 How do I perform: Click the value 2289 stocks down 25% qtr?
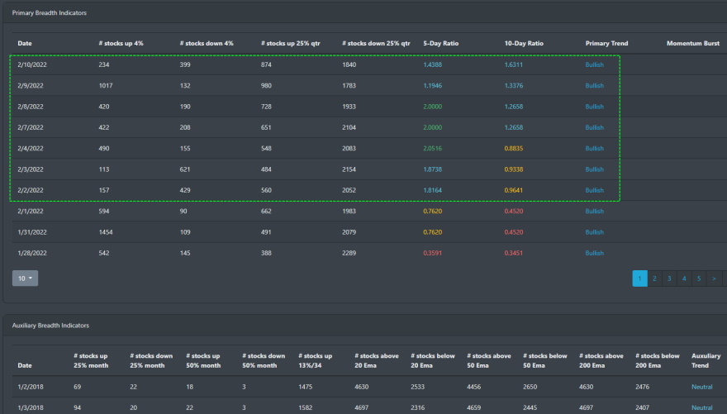pyautogui.click(x=349, y=253)
